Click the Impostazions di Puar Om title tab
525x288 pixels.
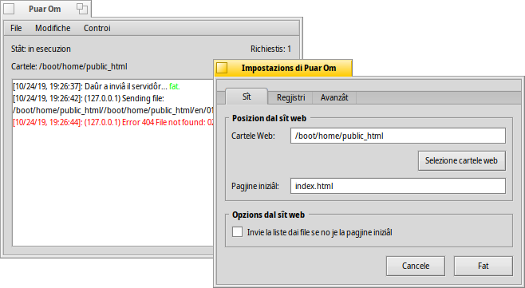click(283, 68)
